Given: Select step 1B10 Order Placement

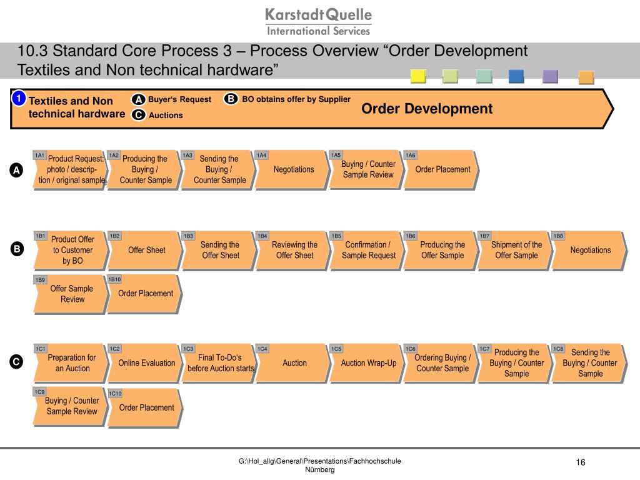Looking at the screenshot, I should 144,294.
